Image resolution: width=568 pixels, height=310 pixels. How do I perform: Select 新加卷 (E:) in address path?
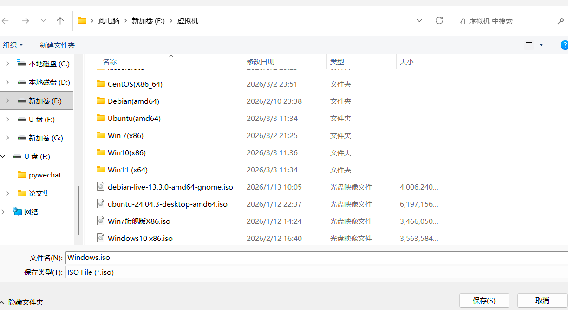148,21
